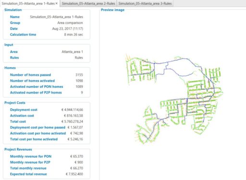Viewport: 246px width, 180px height.
Task: Click the PON homes value 1089
Action: (79, 86)
